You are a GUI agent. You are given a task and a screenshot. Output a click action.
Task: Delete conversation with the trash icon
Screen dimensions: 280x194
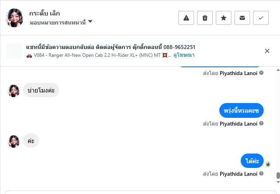click(205, 18)
